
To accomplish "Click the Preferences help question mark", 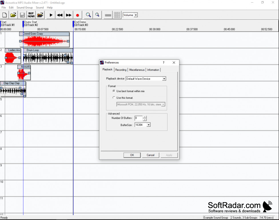I will [164, 63].
